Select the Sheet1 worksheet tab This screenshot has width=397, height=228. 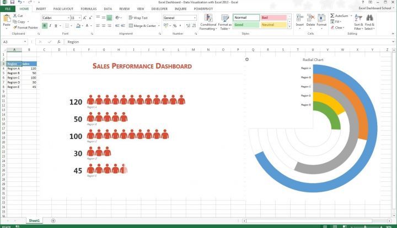pyautogui.click(x=34, y=220)
